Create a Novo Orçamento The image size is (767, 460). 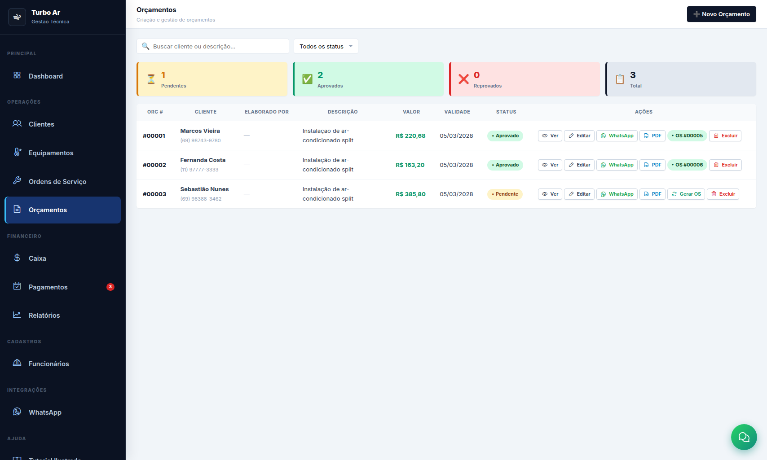pos(722,14)
